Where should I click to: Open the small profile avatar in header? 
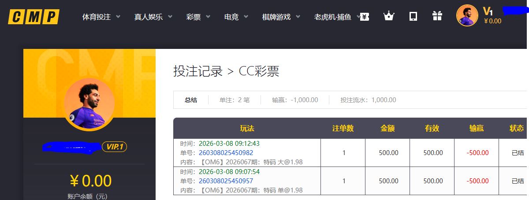point(467,16)
